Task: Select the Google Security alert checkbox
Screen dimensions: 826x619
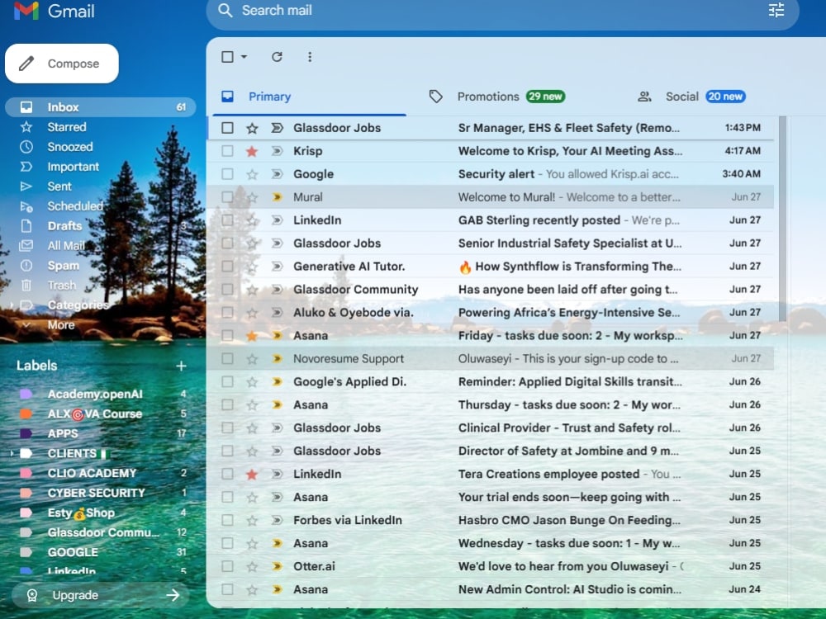Action: pyautogui.click(x=228, y=174)
